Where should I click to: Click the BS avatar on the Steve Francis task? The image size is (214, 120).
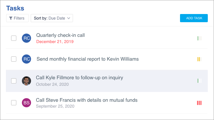26,103
